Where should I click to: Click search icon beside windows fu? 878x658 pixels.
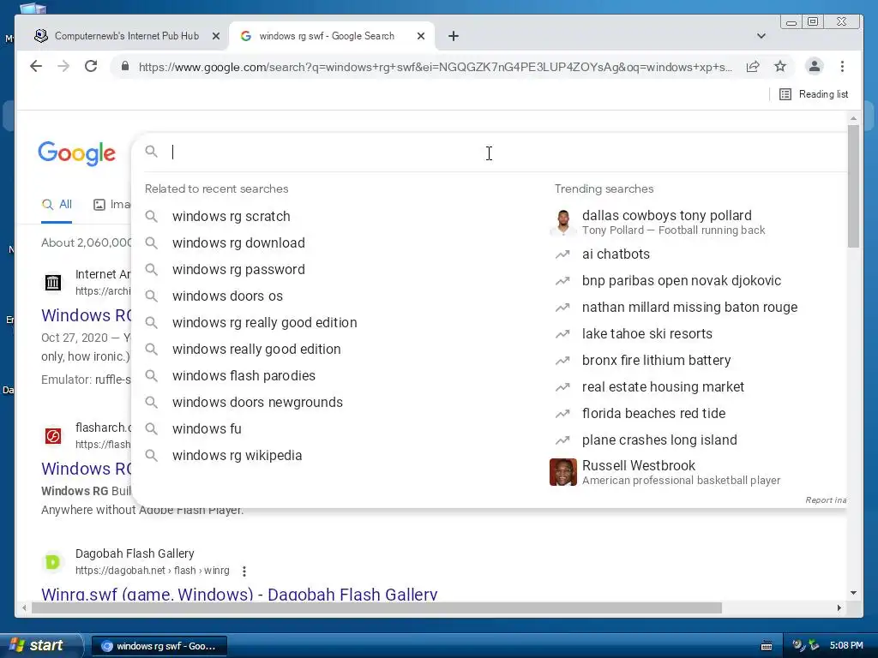point(151,428)
